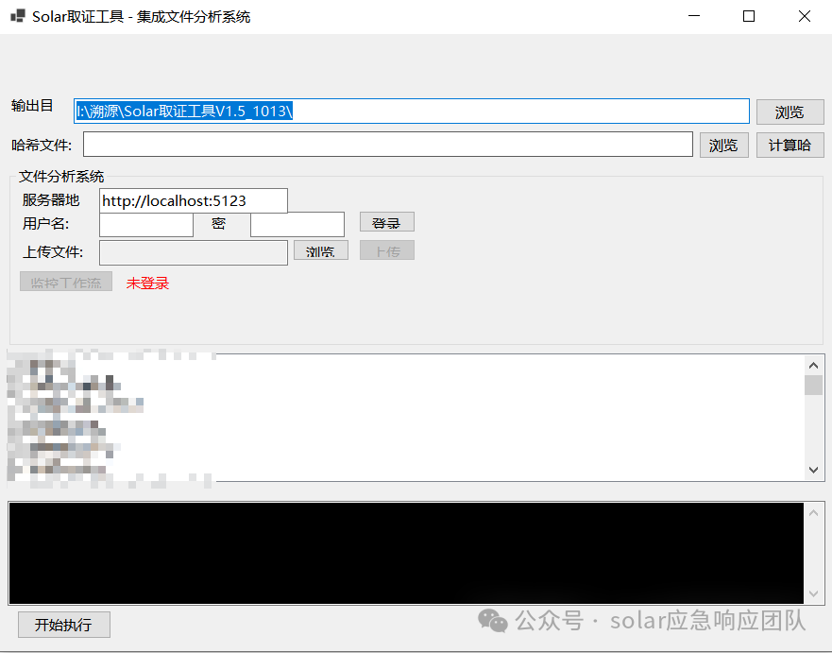The image size is (832, 653).
Task: Click the 用户名 input field
Action: (146, 224)
